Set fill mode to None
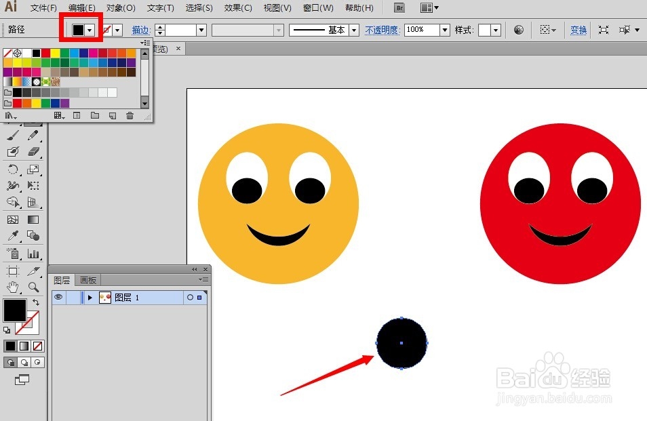Screen dimensions: 647x421 point(37,346)
